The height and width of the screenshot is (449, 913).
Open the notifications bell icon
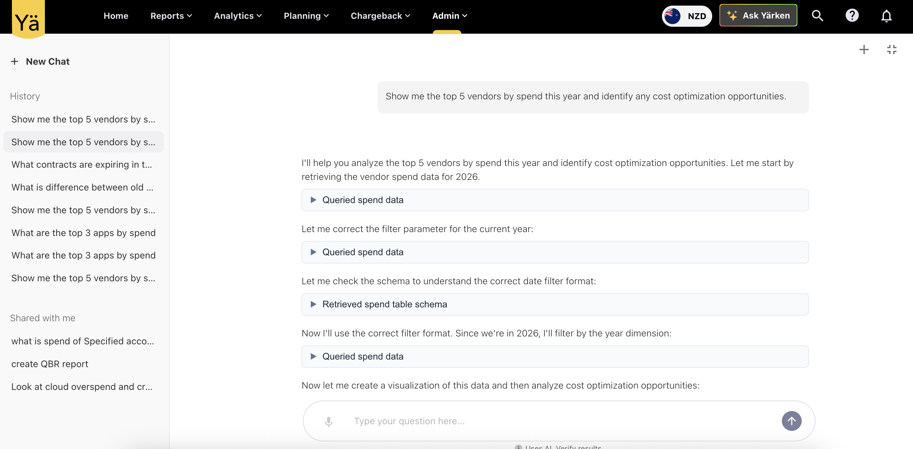(886, 16)
